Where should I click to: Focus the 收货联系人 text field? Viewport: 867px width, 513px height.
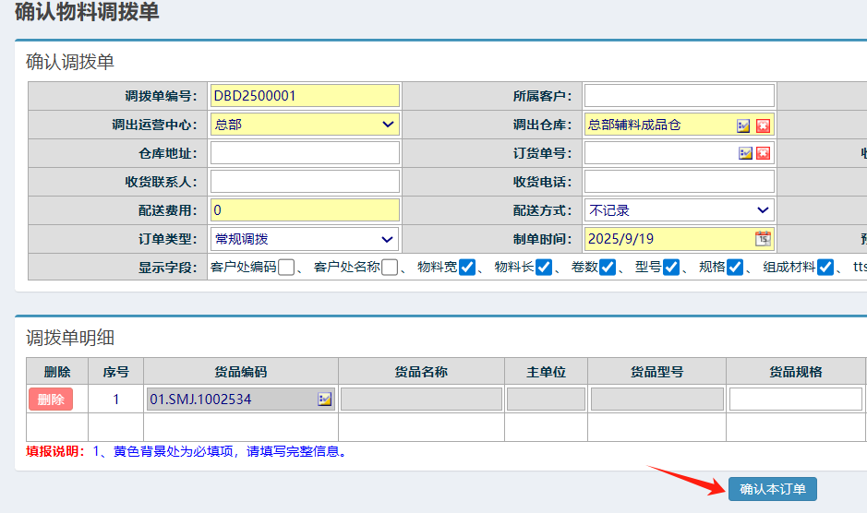pyautogui.click(x=305, y=182)
